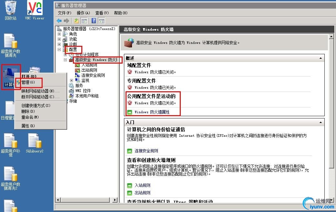The height and width of the screenshot is (212, 336).
Task: Click the 本地用户和组 icon in tree
Action: point(71,96)
